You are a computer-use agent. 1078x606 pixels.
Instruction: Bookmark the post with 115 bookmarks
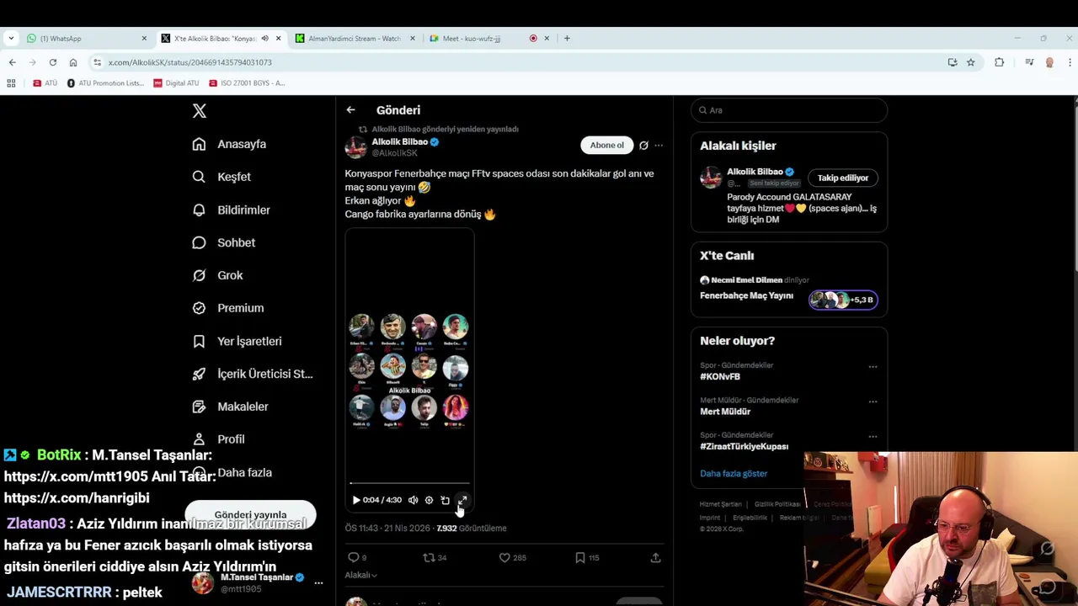pyautogui.click(x=587, y=557)
